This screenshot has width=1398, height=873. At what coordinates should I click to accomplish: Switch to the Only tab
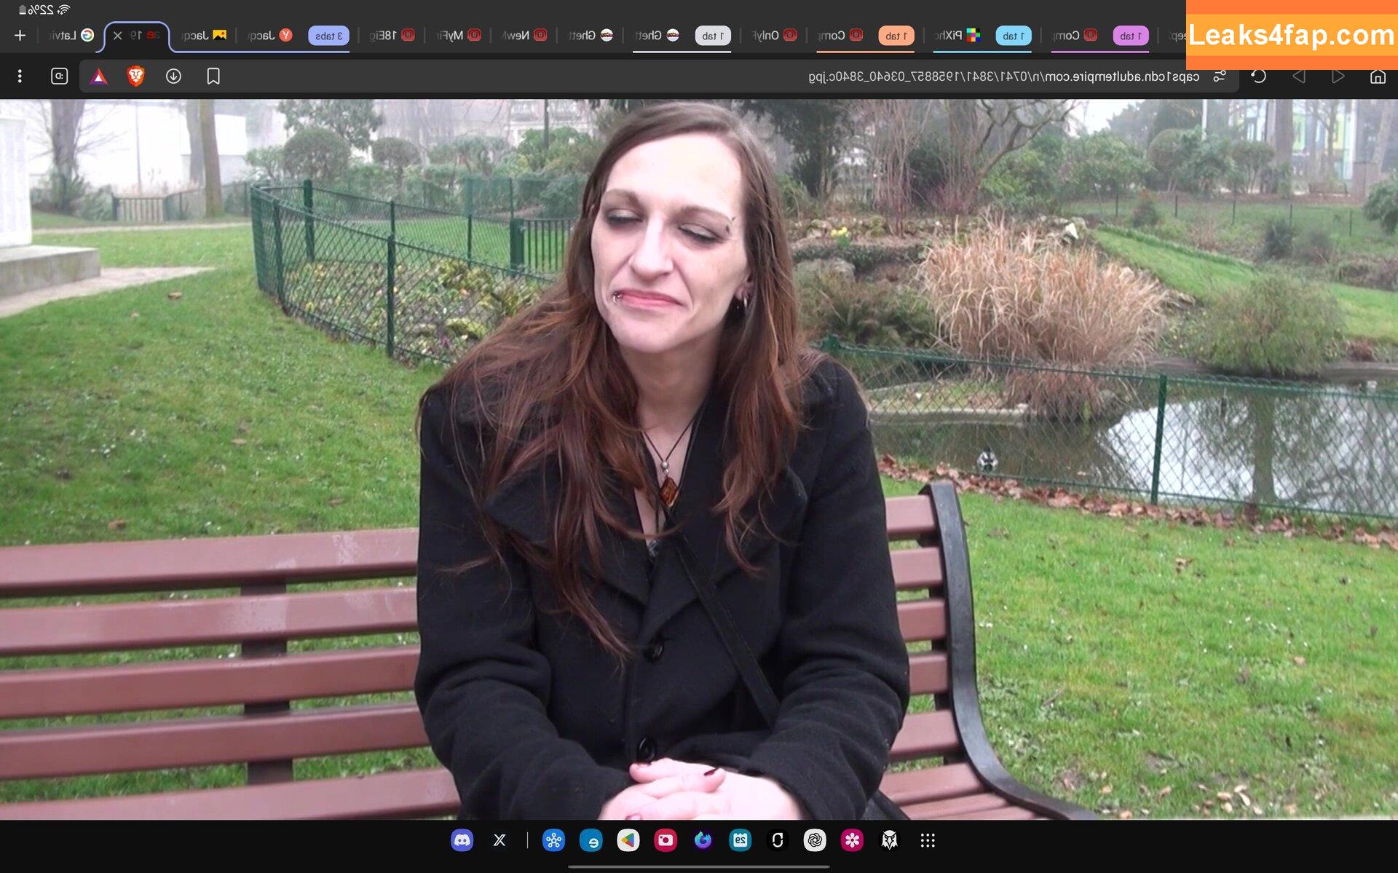(774, 35)
